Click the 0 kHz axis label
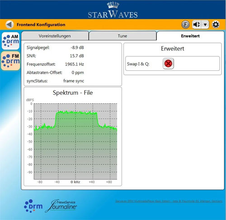 click(75, 182)
